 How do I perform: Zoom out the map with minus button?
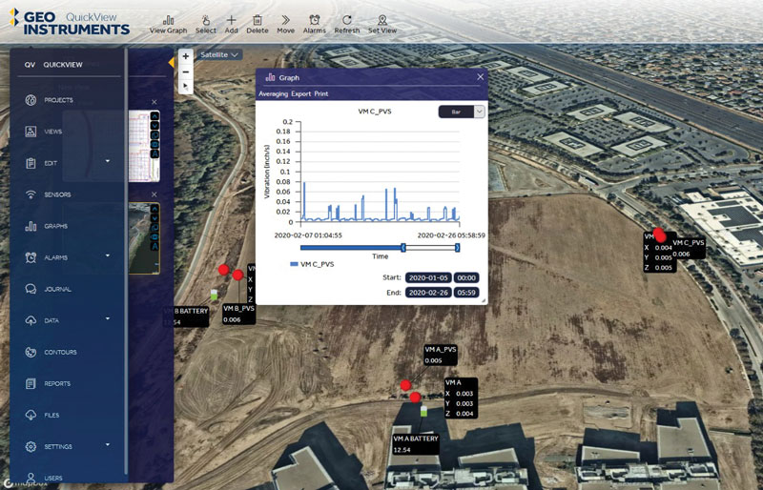pos(186,71)
